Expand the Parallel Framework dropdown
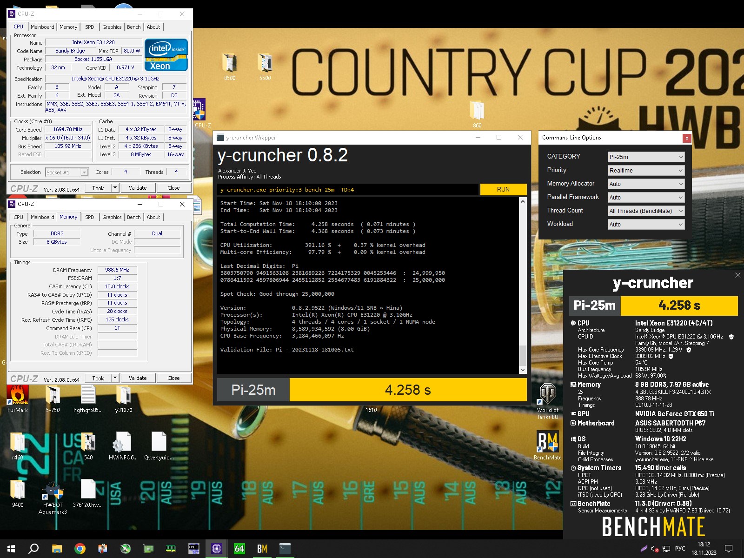The width and height of the screenshot is (744, 558). pos(646,198)
